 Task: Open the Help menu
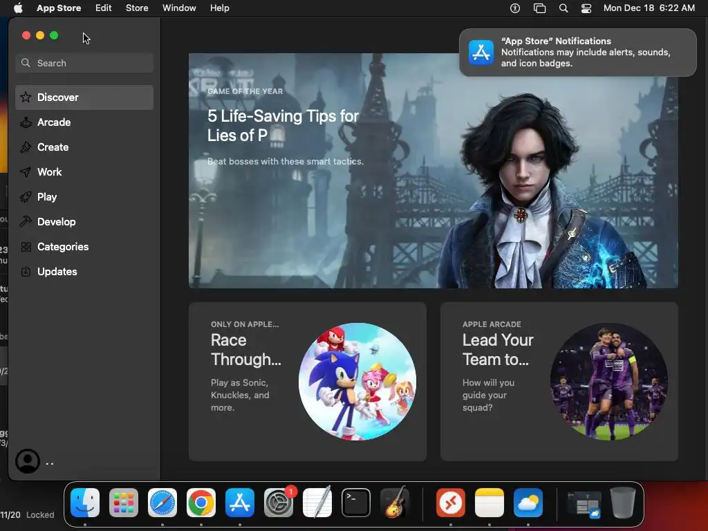[219, 8]
